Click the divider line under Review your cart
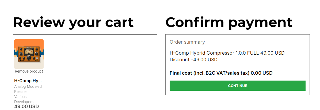320x110 pixels. (x=85, y=35)
